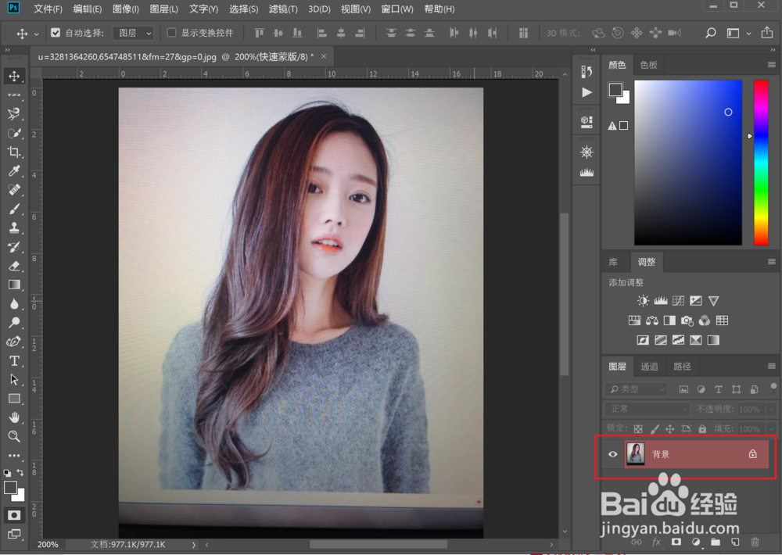Toggle Quick Mask mode icon
Screen dimensions: 782x555
(14, 515)
